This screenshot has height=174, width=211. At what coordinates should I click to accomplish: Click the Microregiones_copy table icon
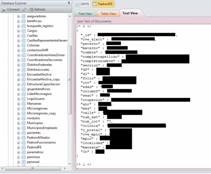click(24, 114)
